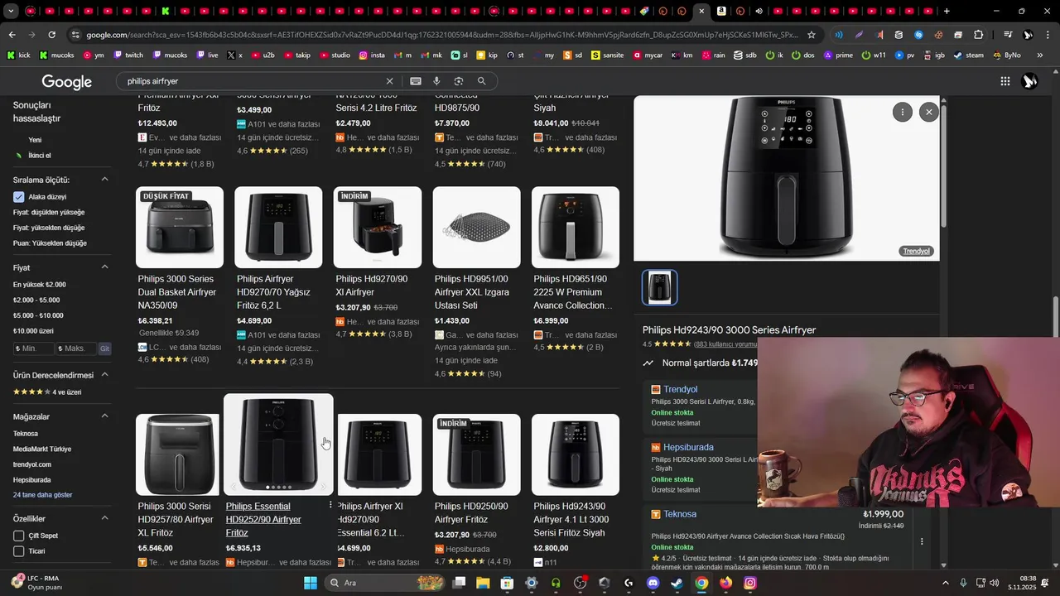Open Chrome tab search dropdown arrow
Image resolution: width=1060 pixels, height=596 pixels.
(11, 11)
